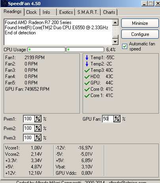This screenshot has height=183, width=160.
Task: Click into the GPU Fan percentage field
Action: [108, 119]
